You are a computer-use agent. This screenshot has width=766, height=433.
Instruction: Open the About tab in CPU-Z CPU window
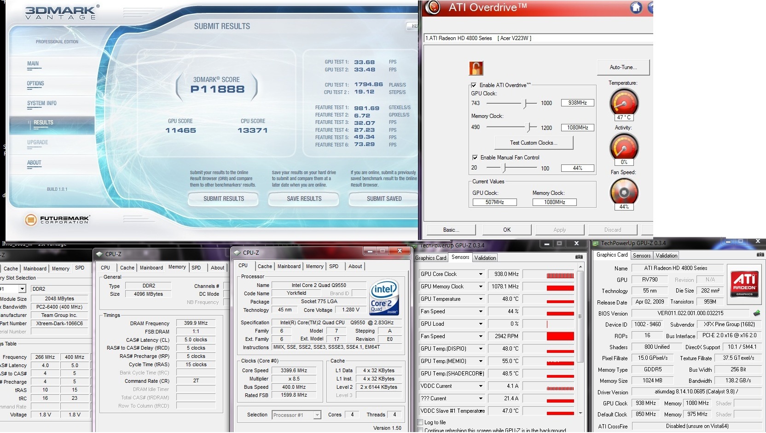pyautogui.click(x=355, y=266)
